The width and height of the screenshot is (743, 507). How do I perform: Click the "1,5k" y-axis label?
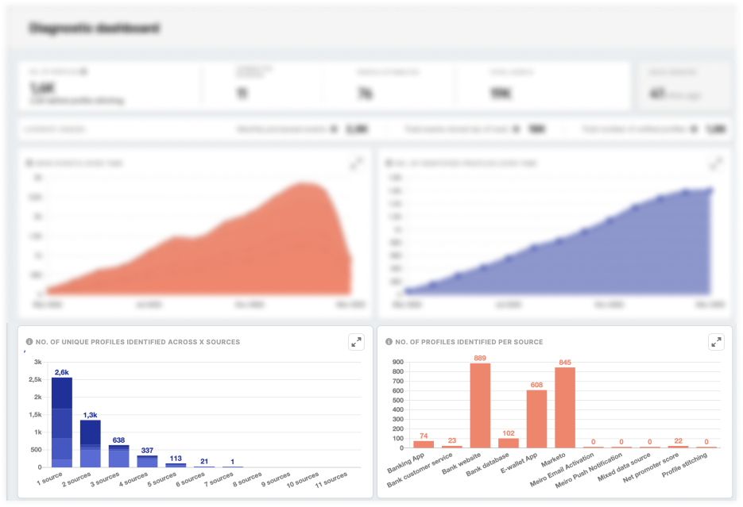click(x=35, y=415)
